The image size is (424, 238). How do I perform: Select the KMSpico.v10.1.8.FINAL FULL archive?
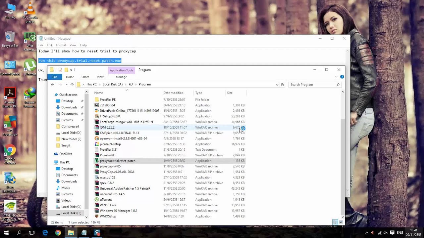[x=169, y=133]
